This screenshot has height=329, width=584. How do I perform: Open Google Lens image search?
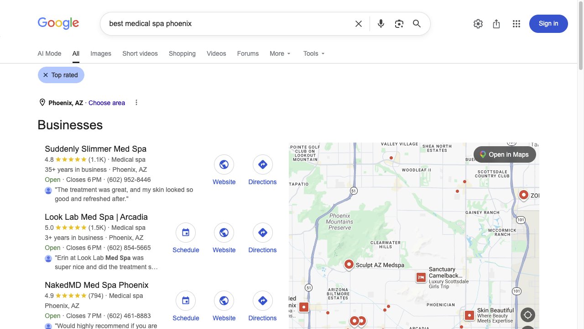coord(399,24)
